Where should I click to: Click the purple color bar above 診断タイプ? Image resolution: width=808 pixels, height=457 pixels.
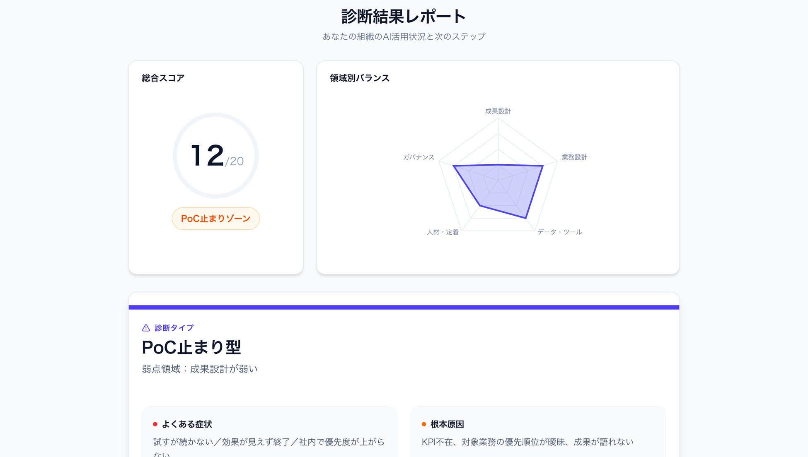pos(404,307)
